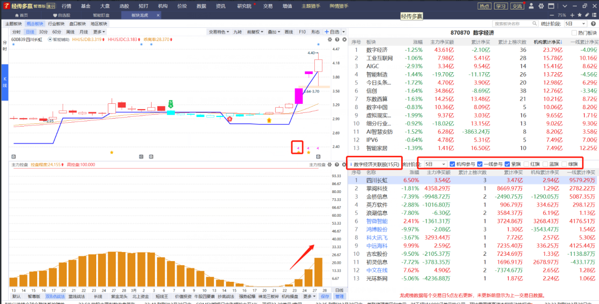Screen dimensions: 599x304
Task: Select the 工业互联网 sector row
Action: [474, 58]
